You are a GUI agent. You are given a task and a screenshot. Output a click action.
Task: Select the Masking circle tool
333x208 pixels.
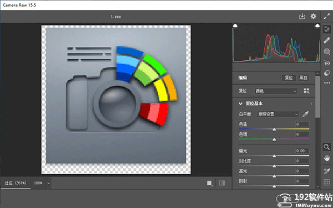327,51
